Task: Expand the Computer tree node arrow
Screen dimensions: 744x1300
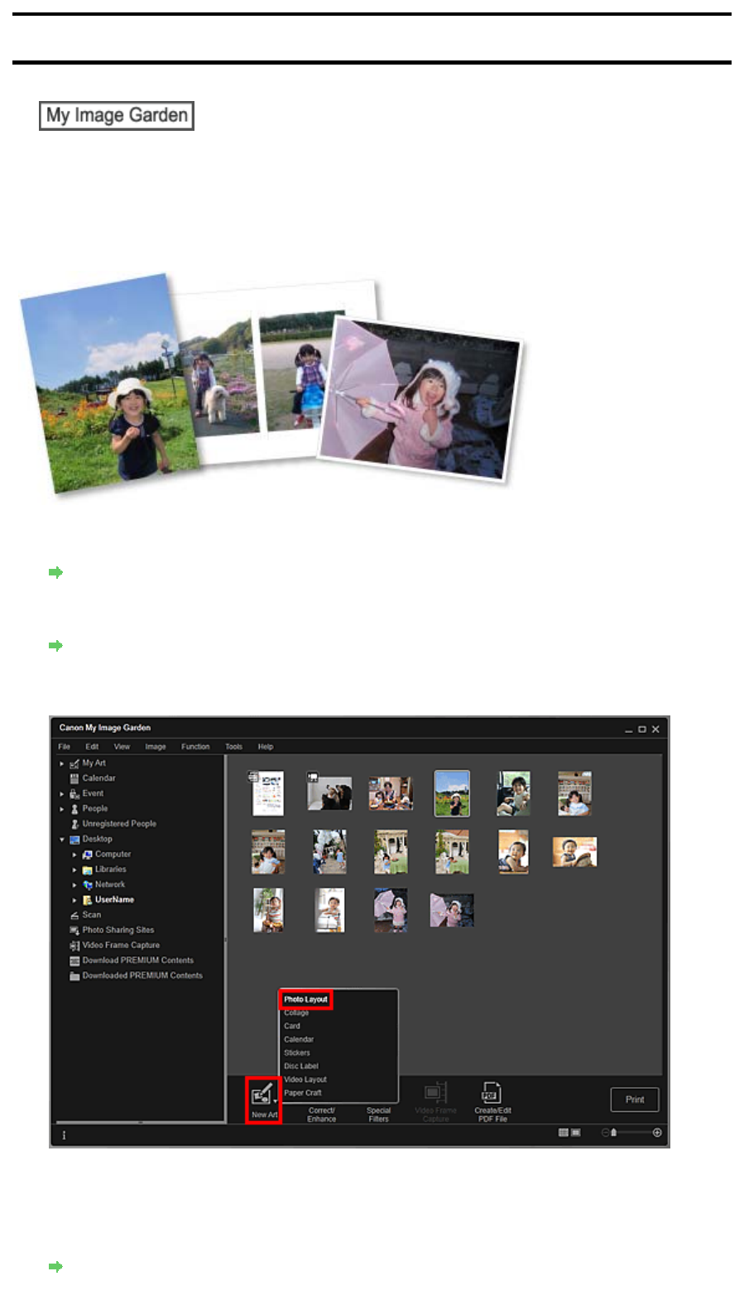Action: pyautogui.click(x=74, y=854)
